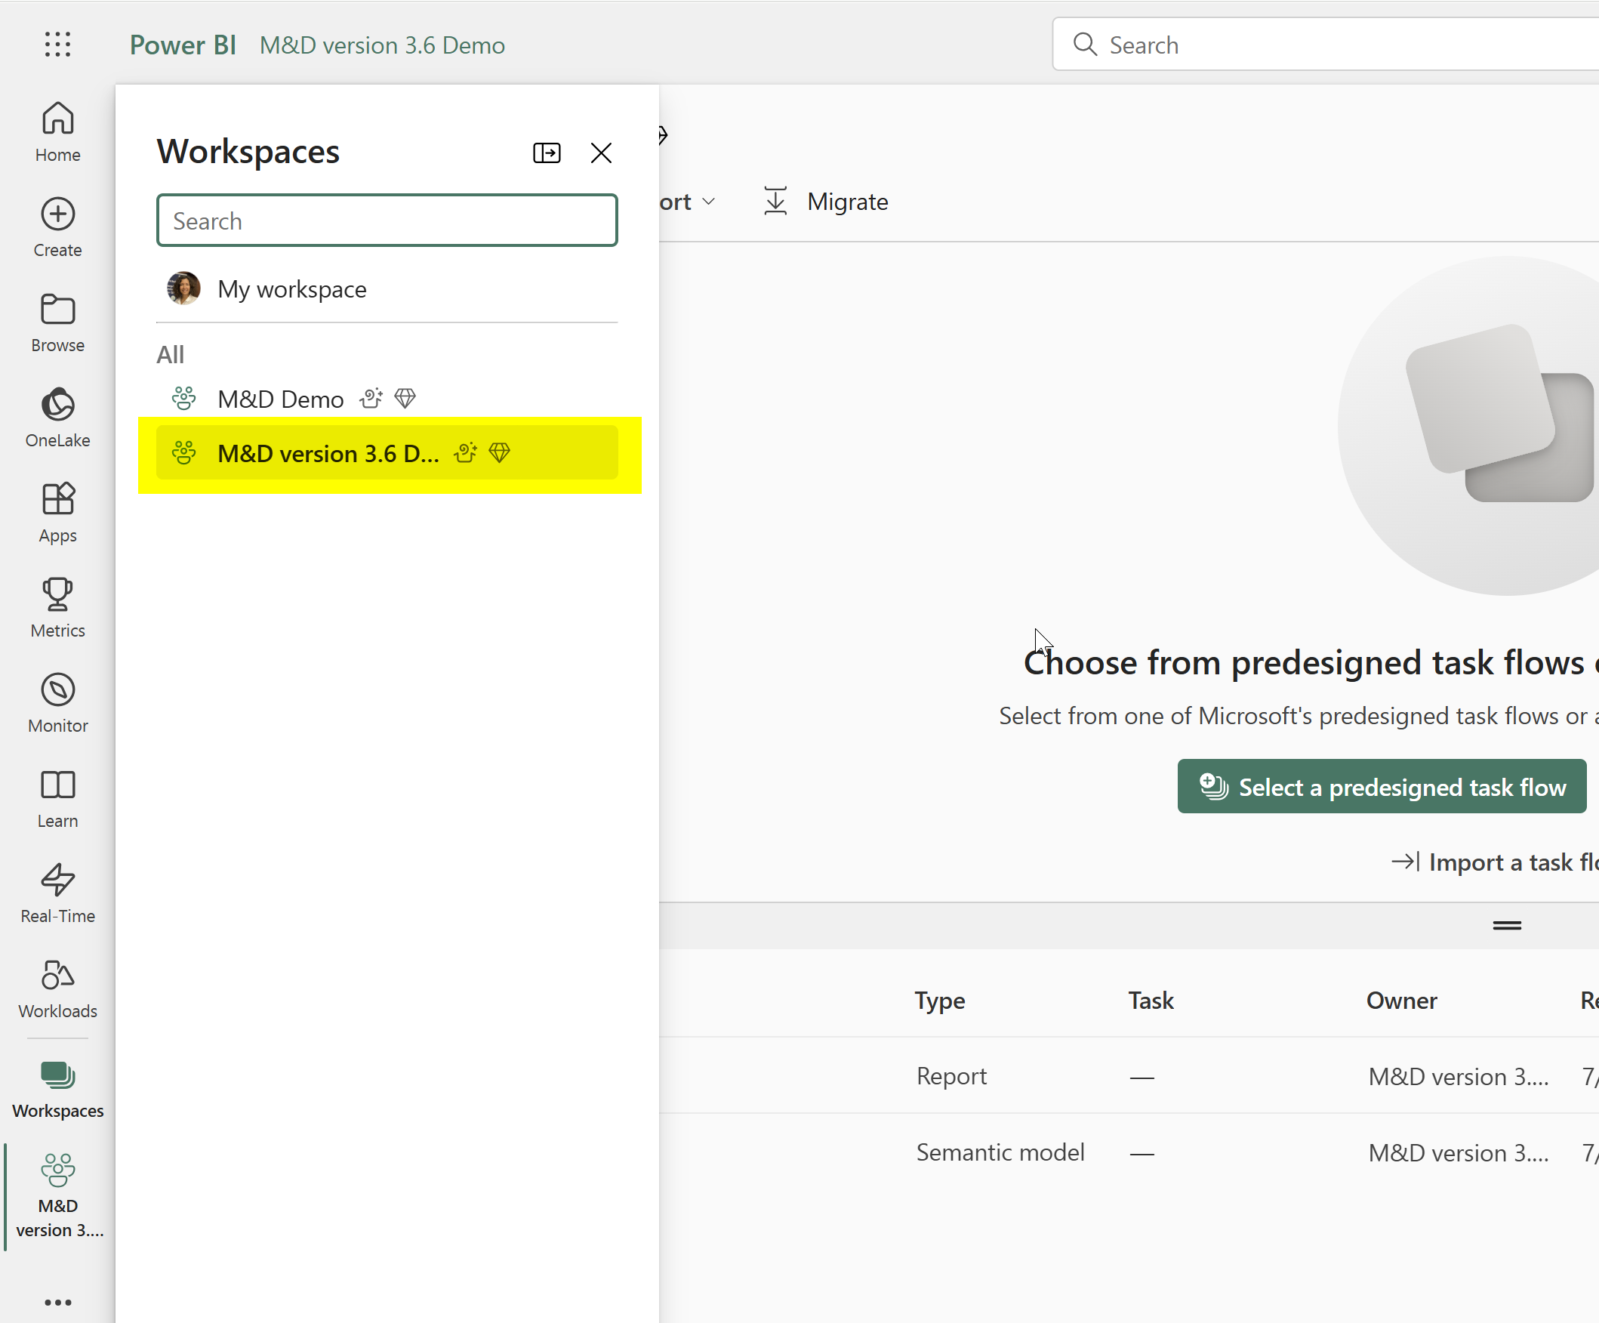Open Workloads in sidebar
Screen dimensions: 1599x1323
tap(58, 989)
